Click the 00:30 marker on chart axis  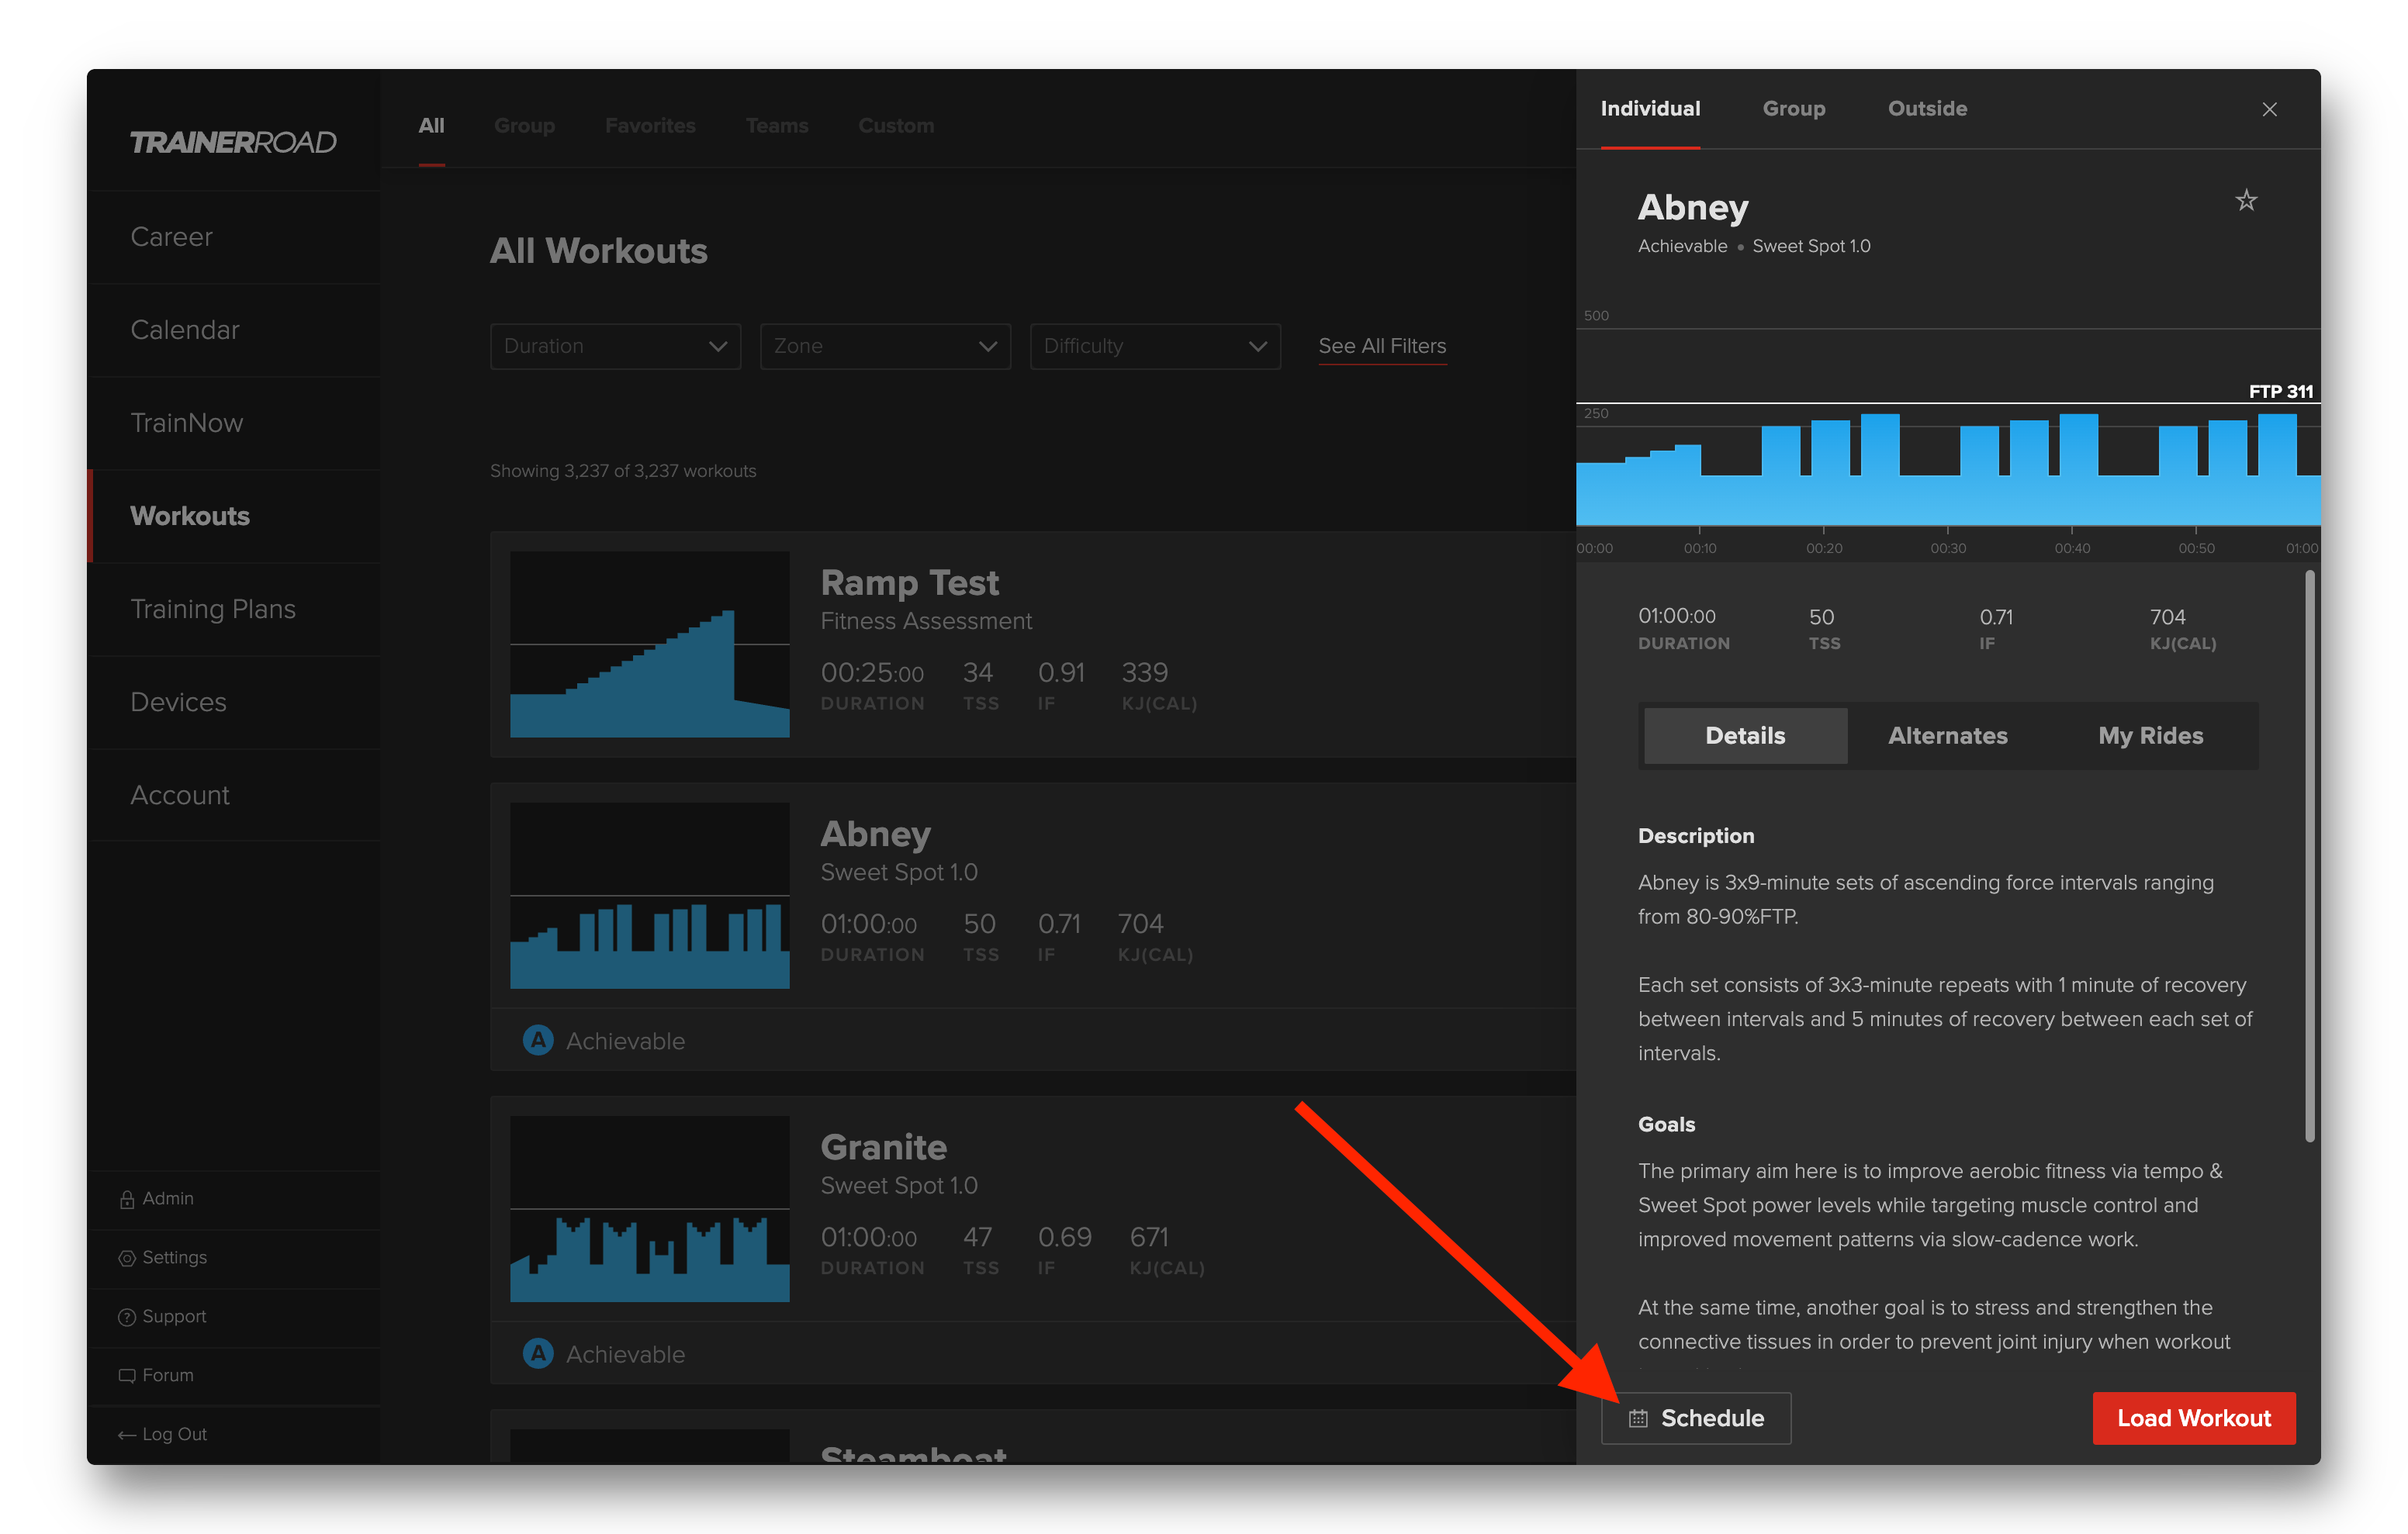click(1947, 548)
